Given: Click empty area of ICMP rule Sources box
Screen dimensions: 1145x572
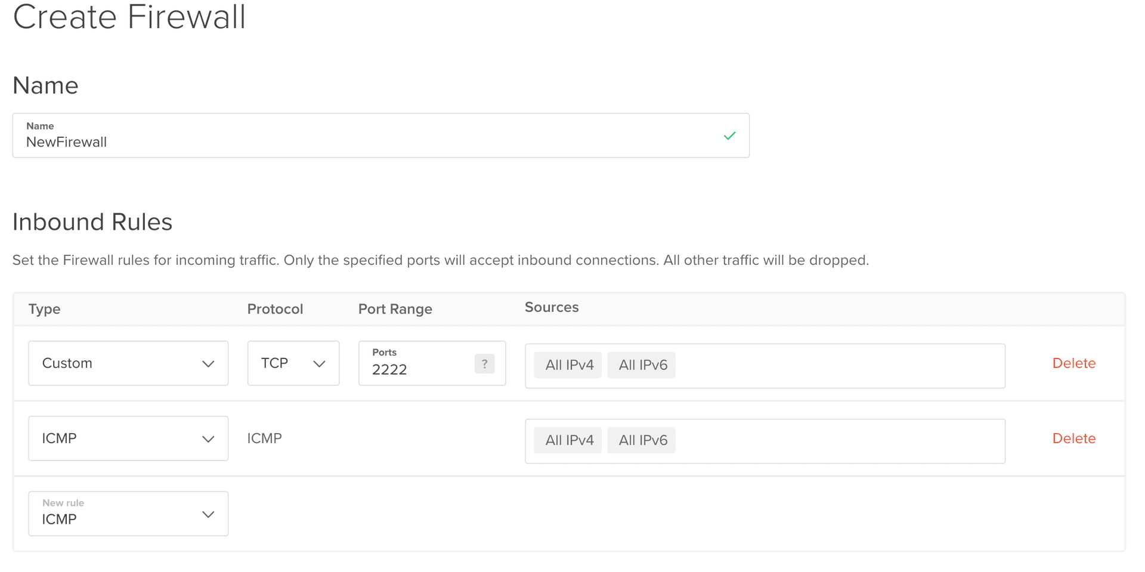Looking at the screenshot, I should (835, 441).
